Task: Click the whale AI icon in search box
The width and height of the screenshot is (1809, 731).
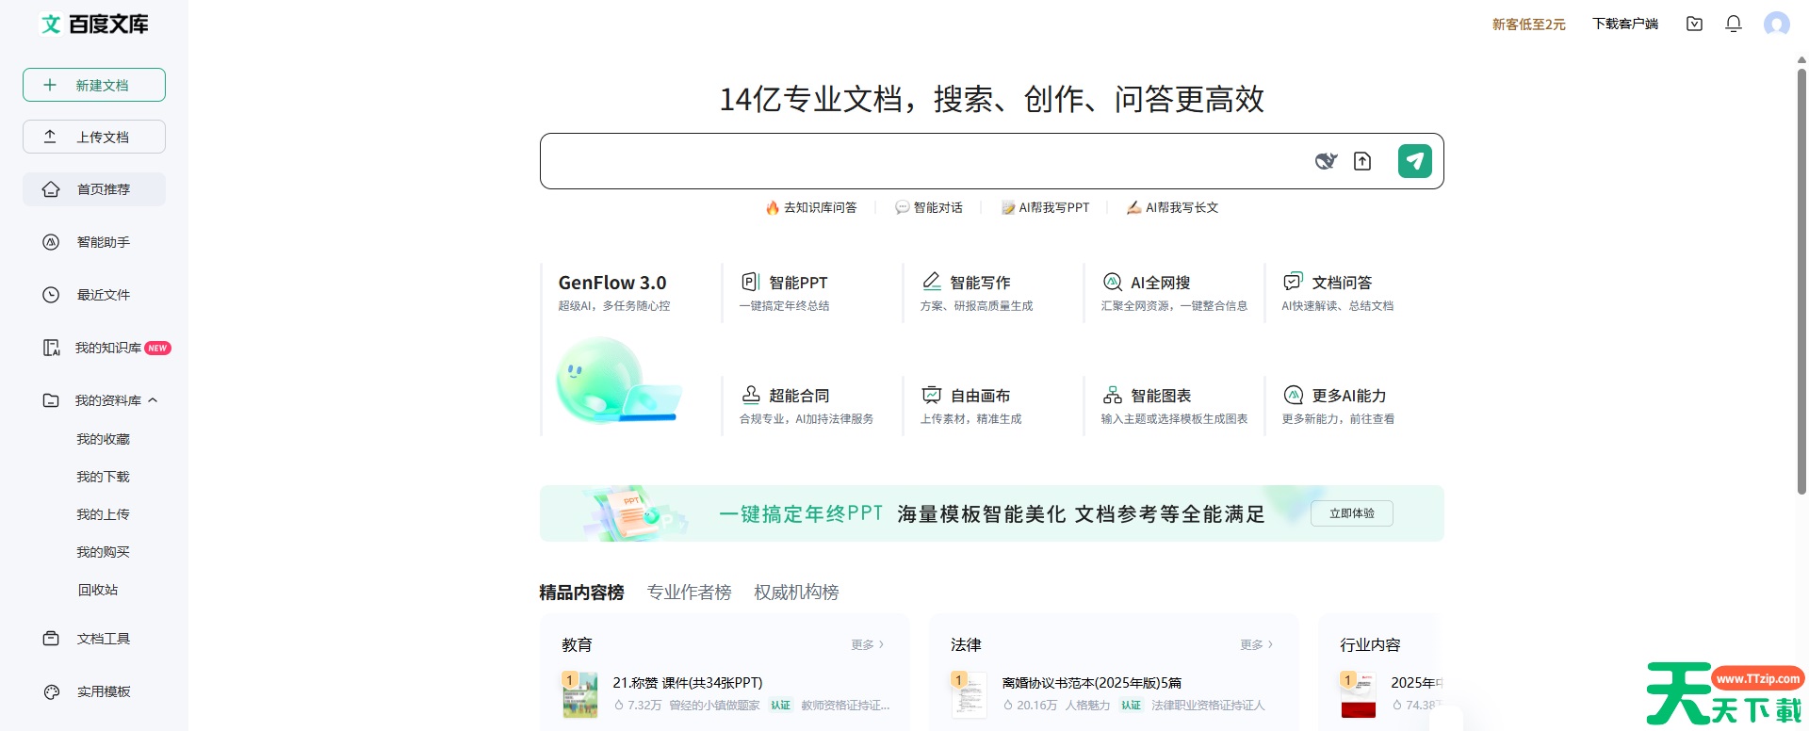Action: point(1326,161)
